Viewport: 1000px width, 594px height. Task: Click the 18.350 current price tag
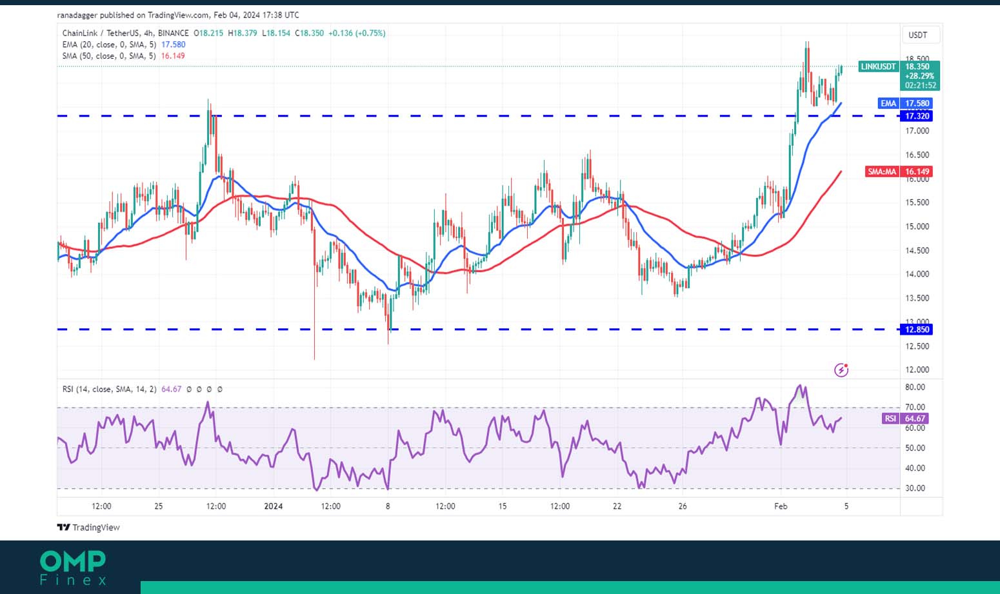click(917, 66)
